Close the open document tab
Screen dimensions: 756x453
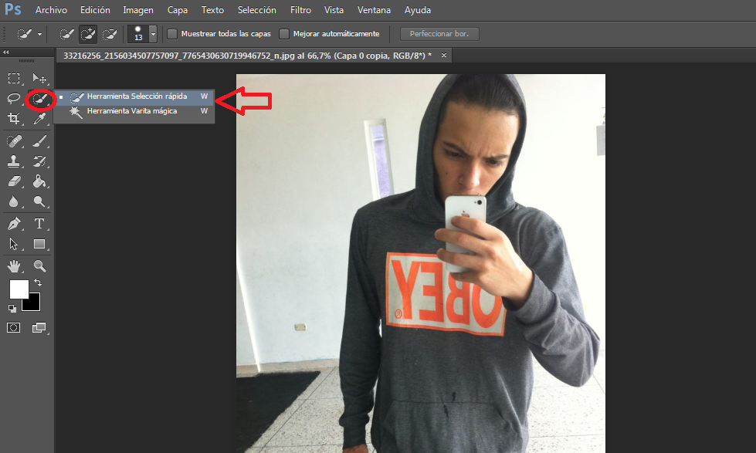click(444, 56)
